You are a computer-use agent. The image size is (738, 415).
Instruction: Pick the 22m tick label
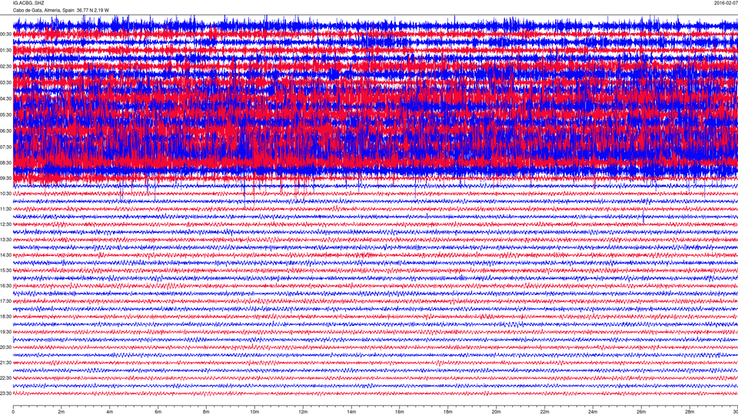pos(544,412)
